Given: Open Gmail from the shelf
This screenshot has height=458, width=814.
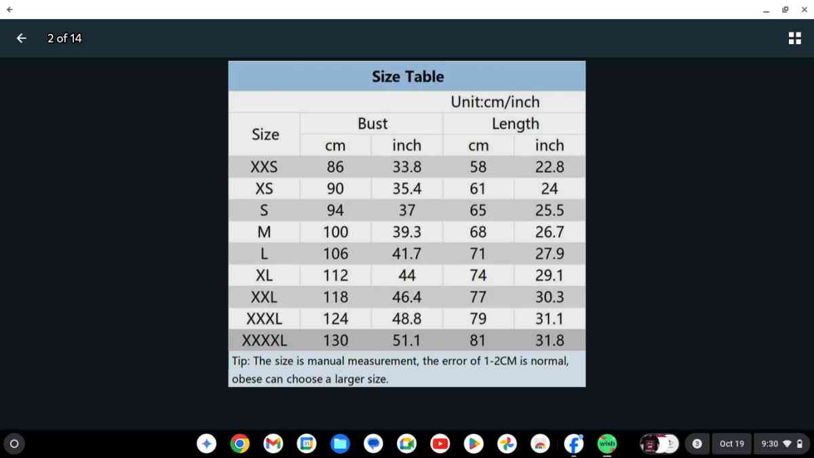Looking at the screenshot, I should coord(273,444).
